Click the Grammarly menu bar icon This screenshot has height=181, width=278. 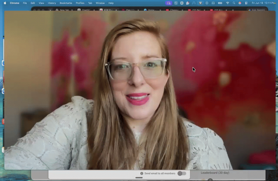(x=188, y=3)
